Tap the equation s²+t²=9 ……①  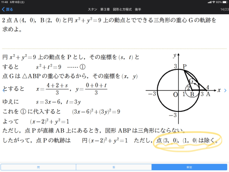click(x=60, y=67)
